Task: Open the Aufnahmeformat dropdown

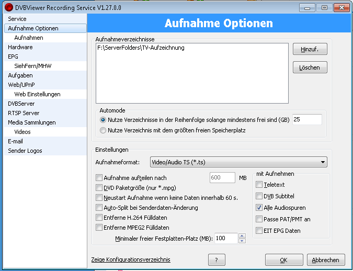Action: (x=238, y=162)
